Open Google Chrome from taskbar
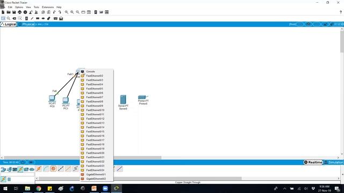 click(39, 188)
